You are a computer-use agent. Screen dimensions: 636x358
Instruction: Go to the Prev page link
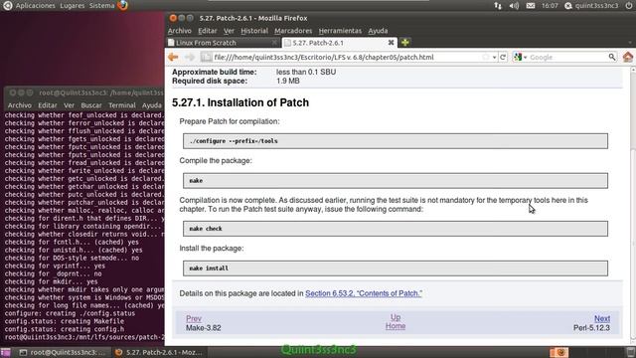[x=194, y=318]
